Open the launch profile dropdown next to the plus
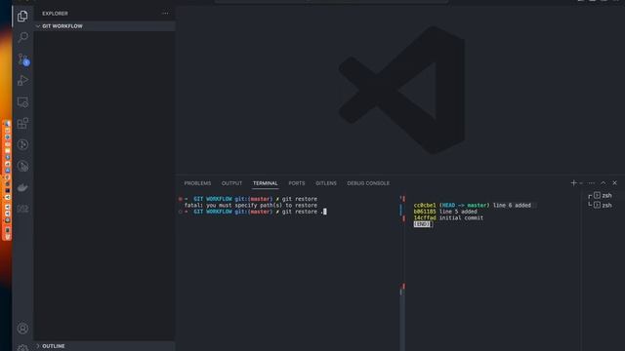The width and height of the screenshot is (625, 351). (x=581, y=183)
